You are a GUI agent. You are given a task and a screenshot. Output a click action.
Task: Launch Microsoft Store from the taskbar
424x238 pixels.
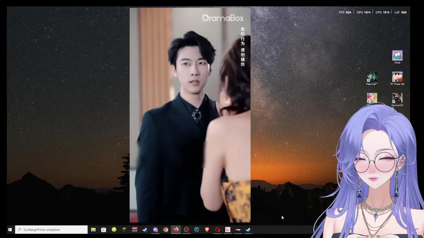(x=104, y=230)
